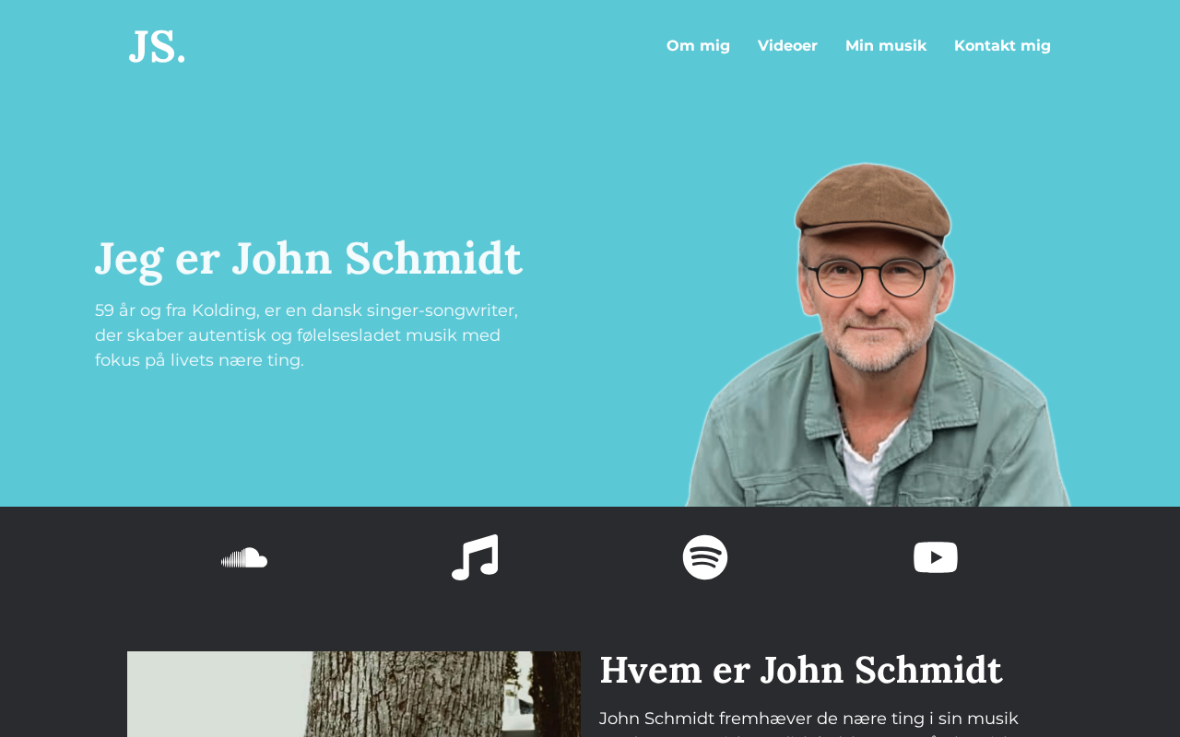Open the SoundCloud icon link

pyautogui.click(x=244, y=557)
